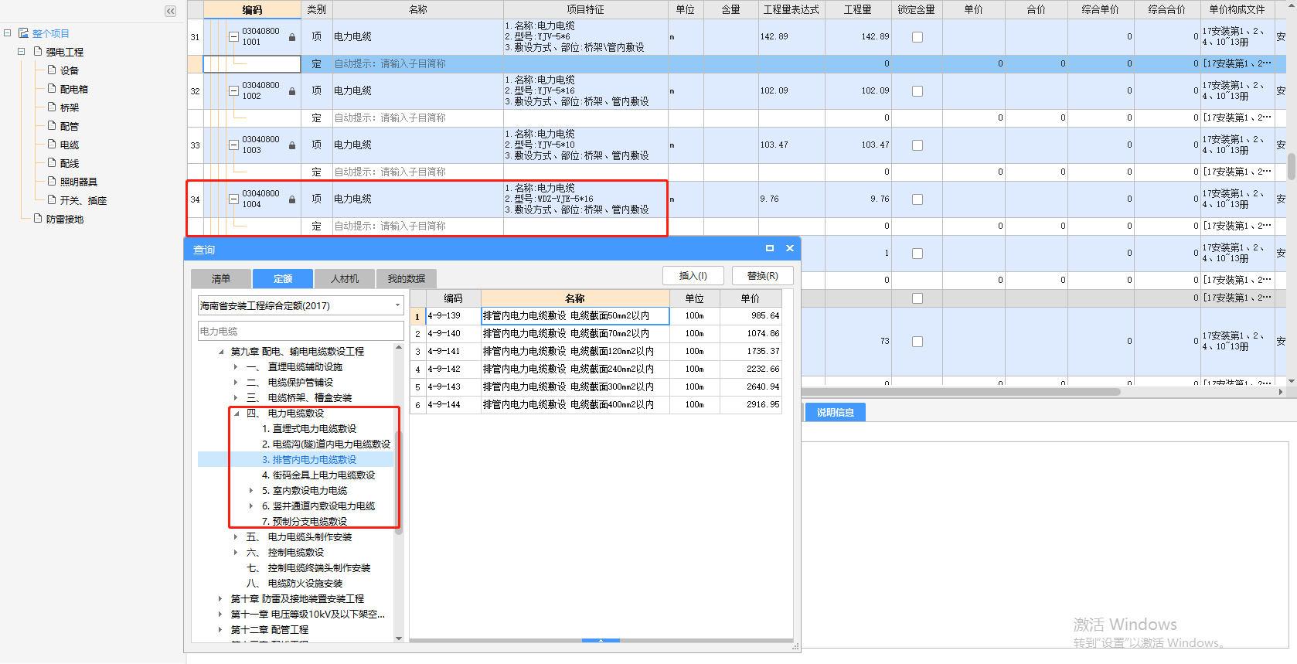Select 1. 直埋式电力电缆敷设 tree item
This screenshot has width=1297, height=664.
click(x=309, y=429)
